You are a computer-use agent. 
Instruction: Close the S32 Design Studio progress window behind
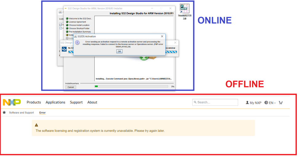(175, 43)
